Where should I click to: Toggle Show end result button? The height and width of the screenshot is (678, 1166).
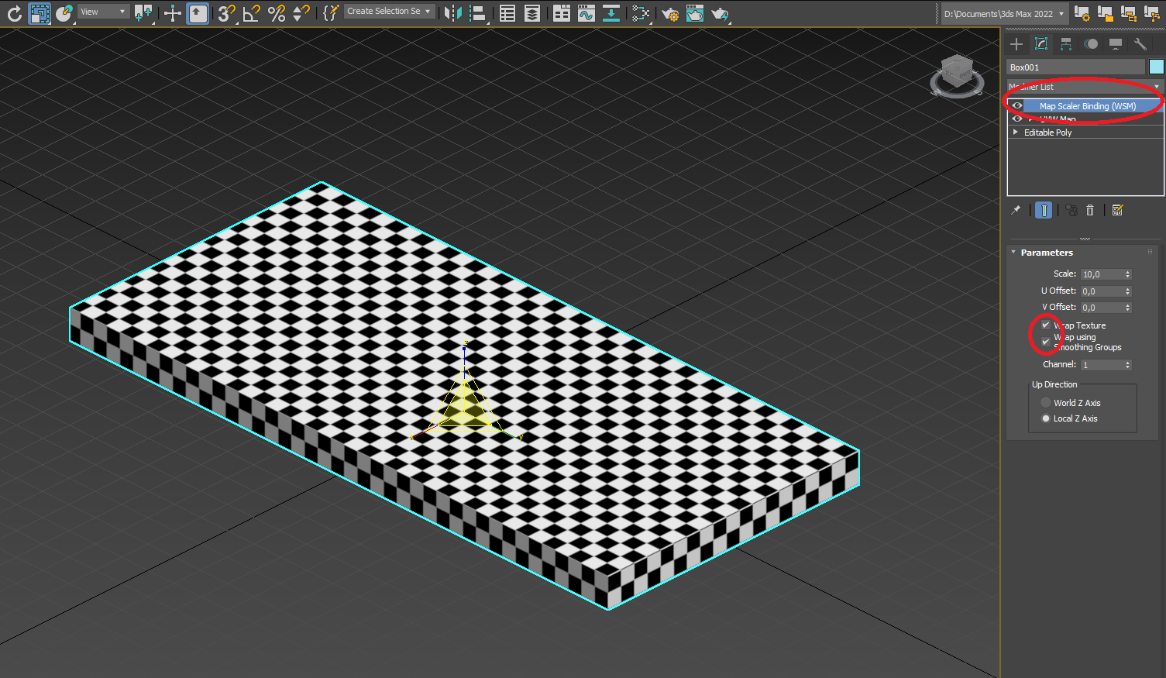point(1044,210)
